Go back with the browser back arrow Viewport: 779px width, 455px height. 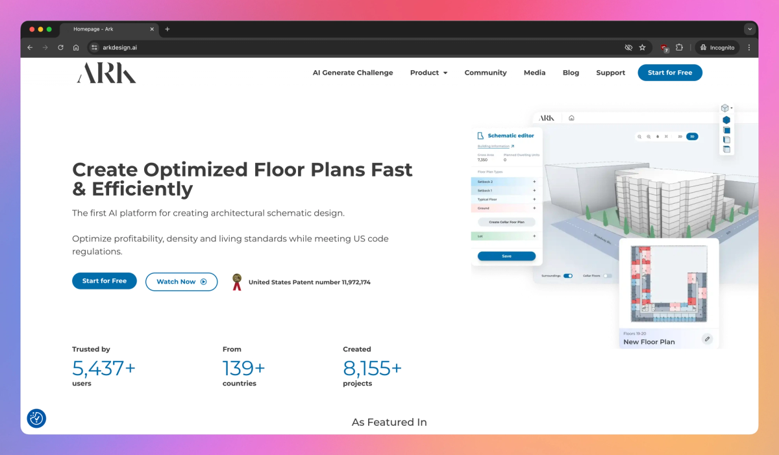(x=30, y=47)
